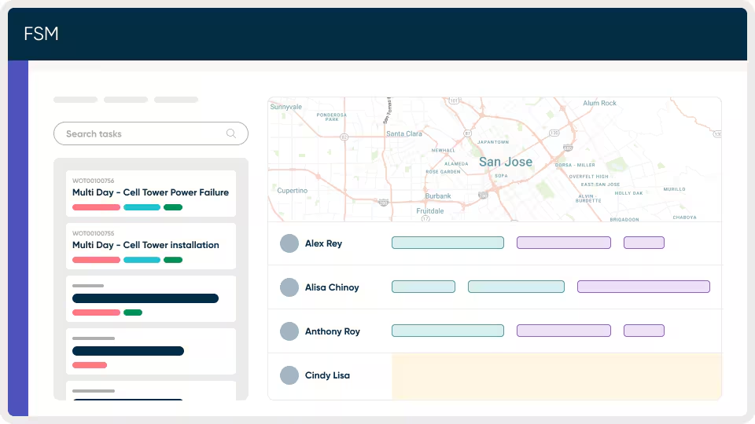This screenshot has height=424, width=755.
Task: Click Anthony Roy's middle purple schedule block
Action: click(563, 331)
